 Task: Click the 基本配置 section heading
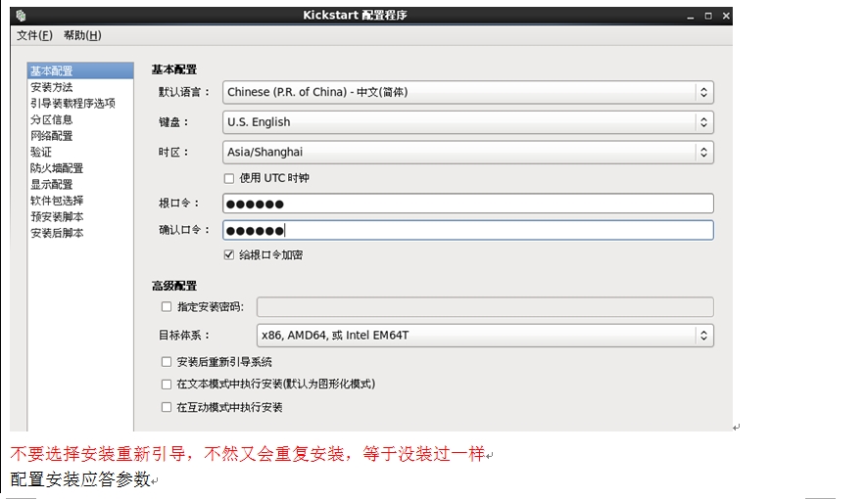[x=174, y=69]
